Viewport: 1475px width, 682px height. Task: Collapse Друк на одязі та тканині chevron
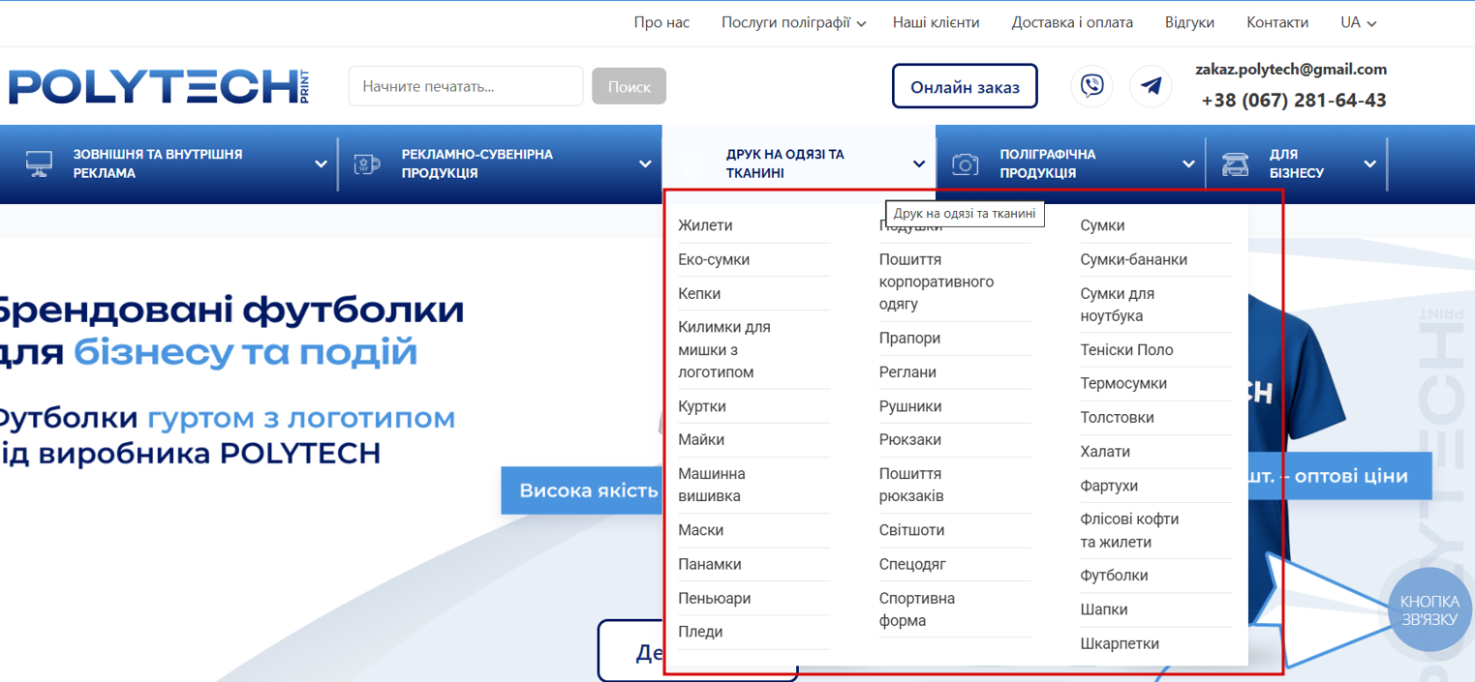pyautogui.click(x=919, y=164)
